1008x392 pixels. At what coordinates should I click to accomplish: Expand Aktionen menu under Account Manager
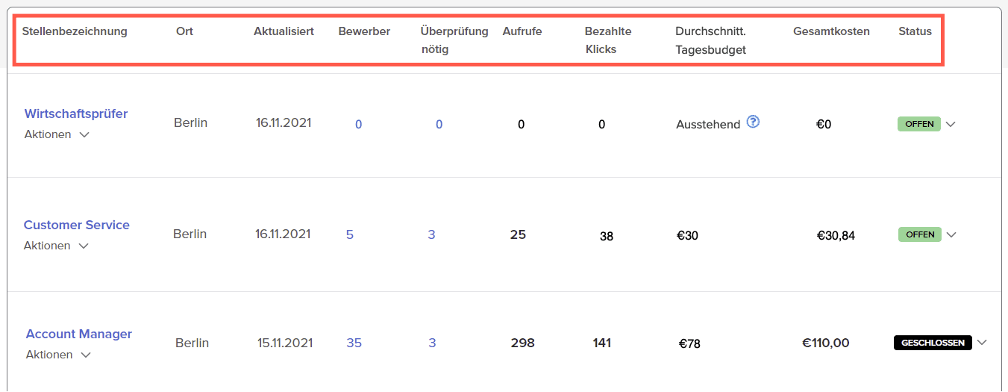click(x=59, y=355)
